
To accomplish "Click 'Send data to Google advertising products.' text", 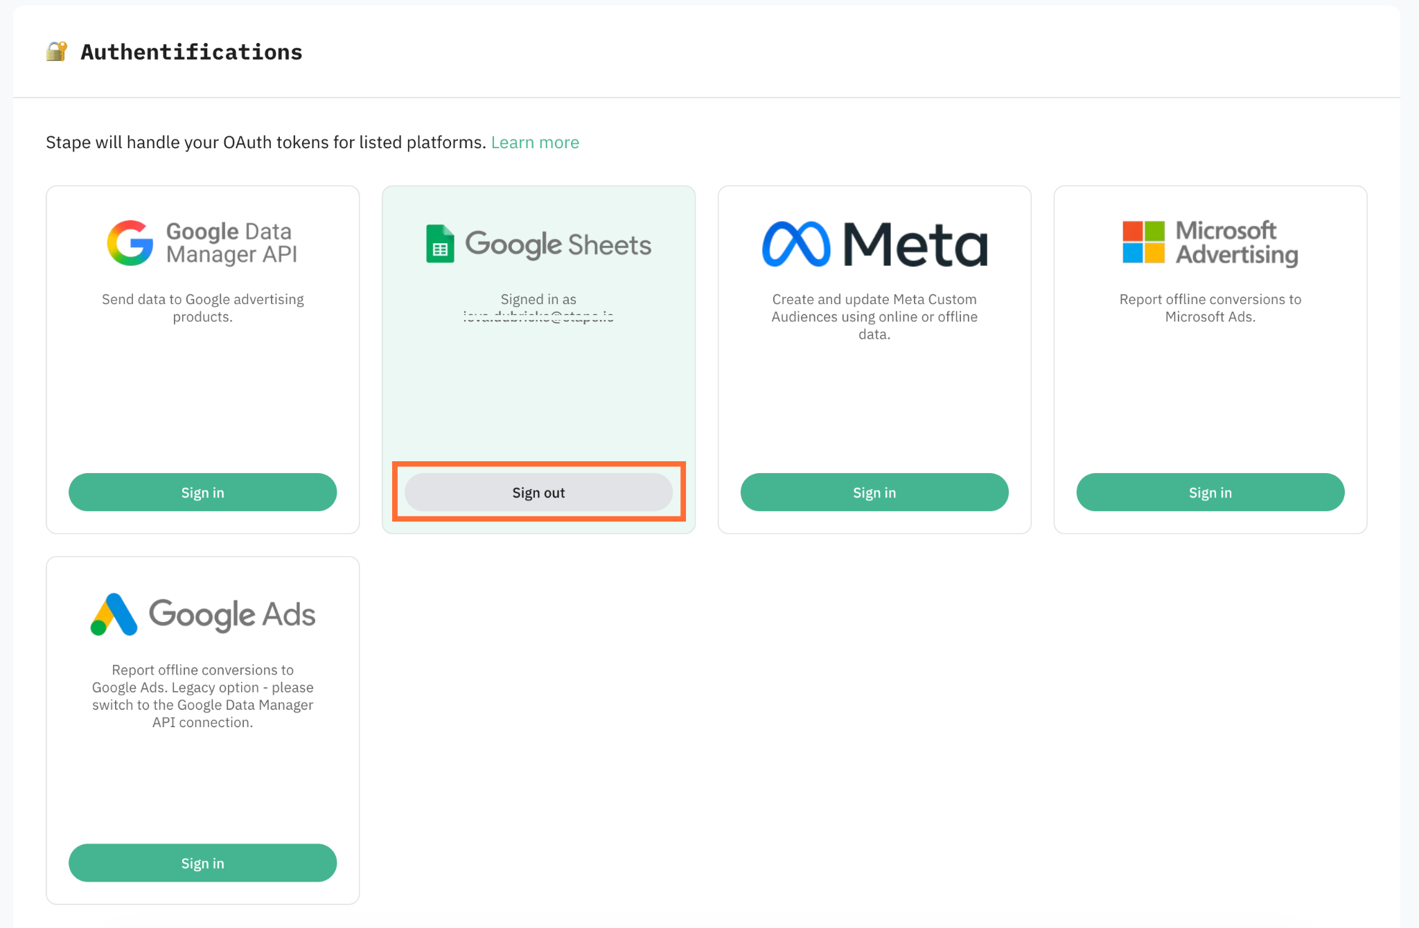I will point(202,308).
